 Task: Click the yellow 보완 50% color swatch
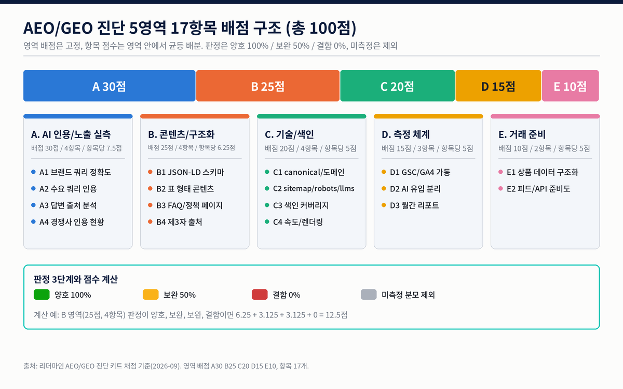pos(151,295)
